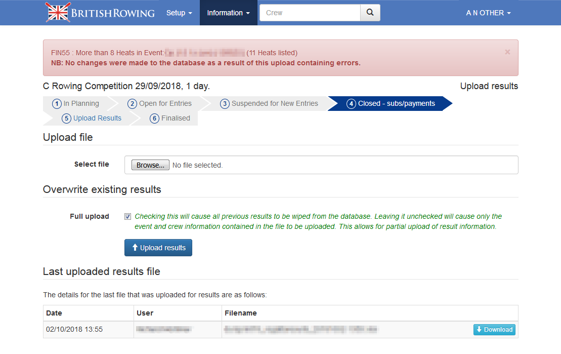Click the circled number 5 step icon
Image resolution: width=561 pixels, height=354 pixels.
(66, 119)
